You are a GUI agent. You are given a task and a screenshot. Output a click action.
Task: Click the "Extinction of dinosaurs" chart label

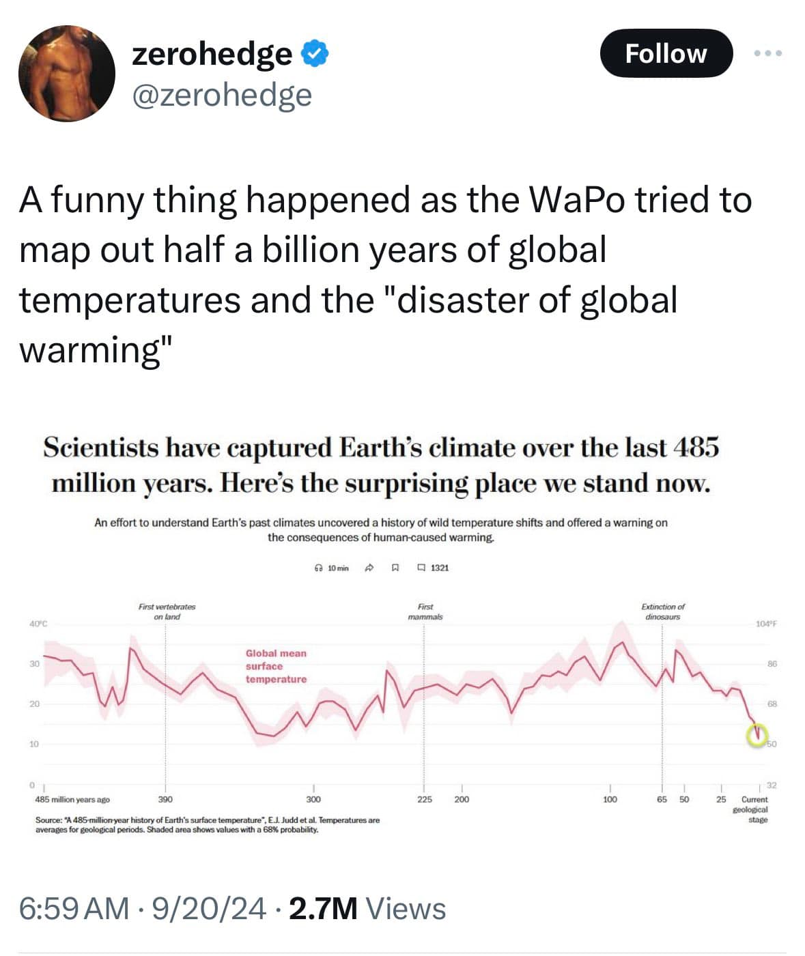point(662,611)
